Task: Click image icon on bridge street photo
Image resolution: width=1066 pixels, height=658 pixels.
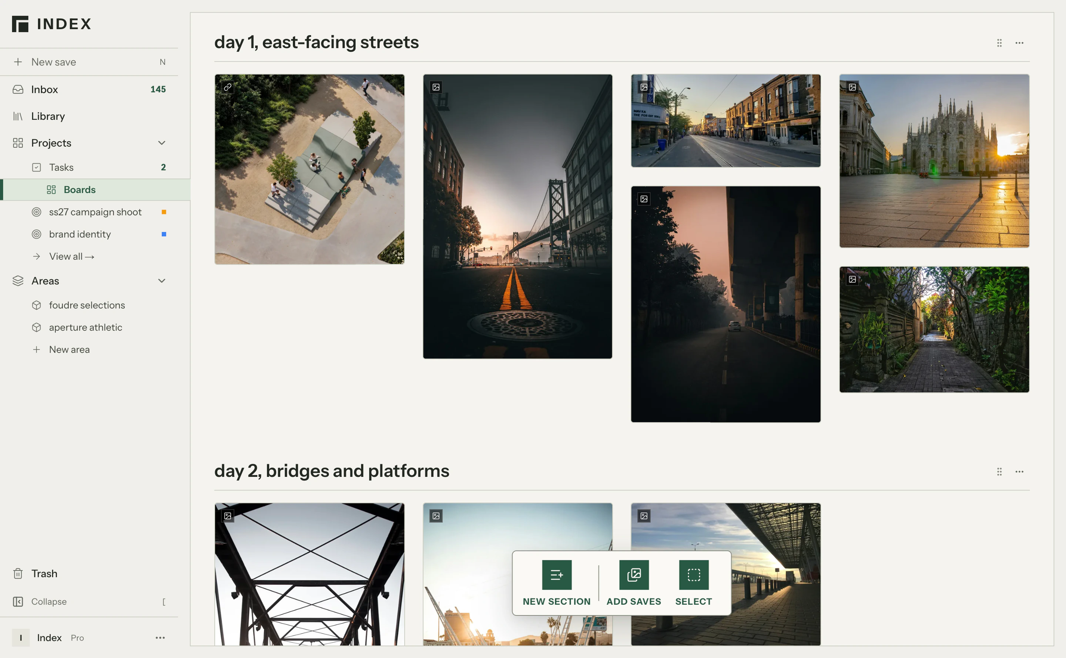Action: pyautogui.click(x=436, y=87)
